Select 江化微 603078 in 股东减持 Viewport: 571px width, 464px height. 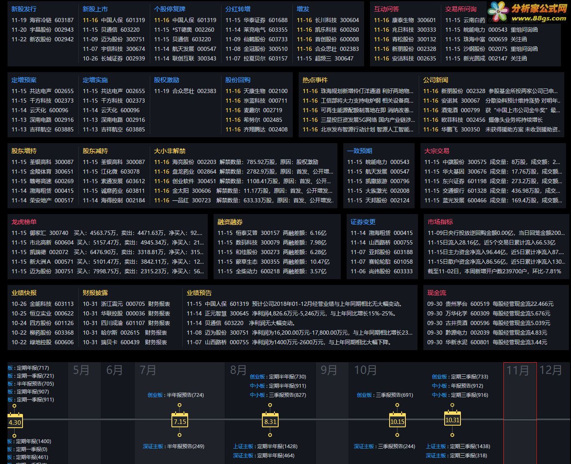[111, 171]
